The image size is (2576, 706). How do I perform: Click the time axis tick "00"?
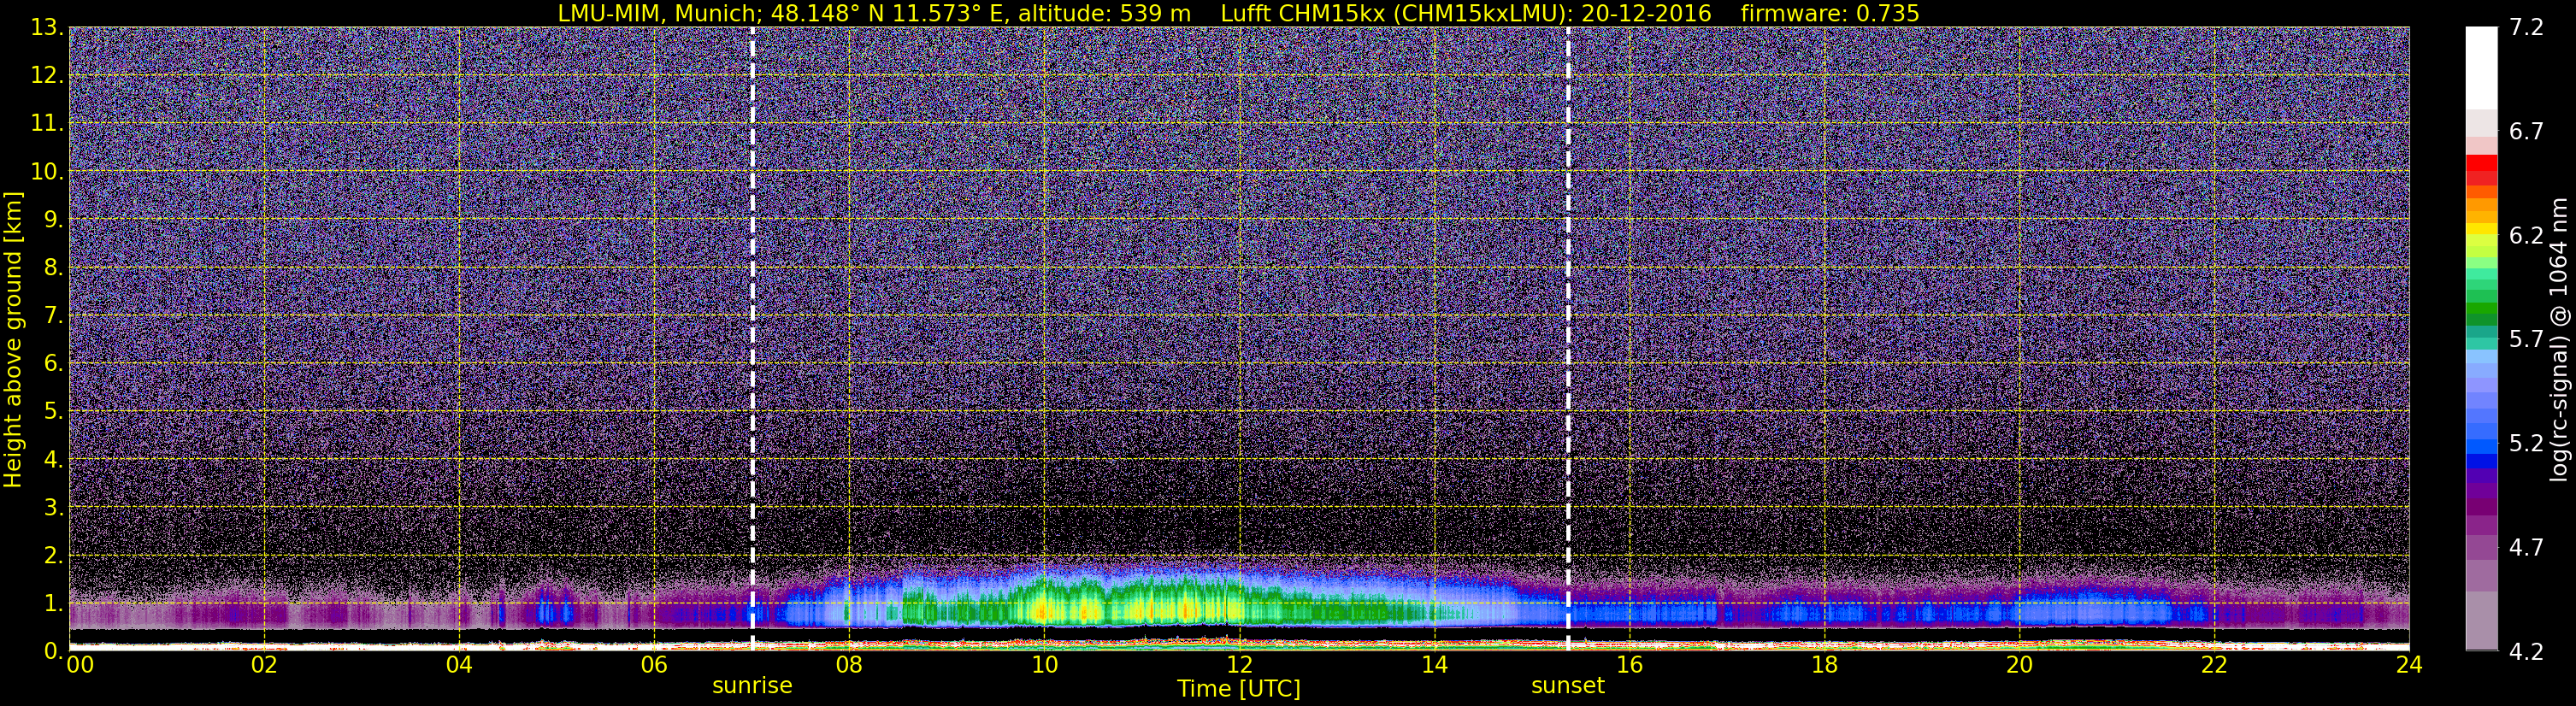point(80,665)
